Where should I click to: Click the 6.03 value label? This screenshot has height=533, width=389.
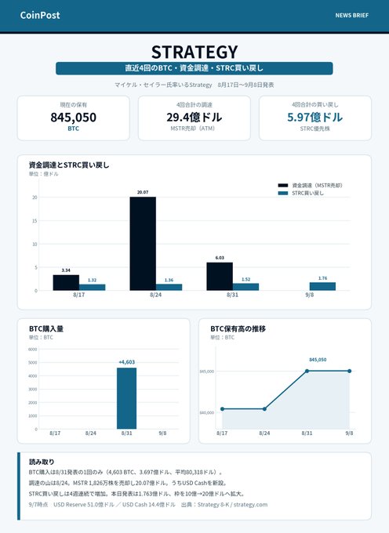click(220, 258)
